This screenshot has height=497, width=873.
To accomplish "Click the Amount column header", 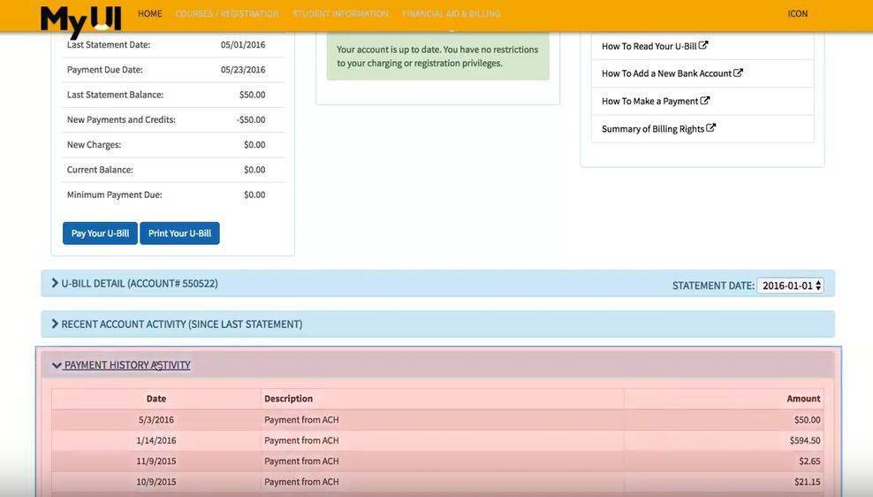I will point(803,399).
